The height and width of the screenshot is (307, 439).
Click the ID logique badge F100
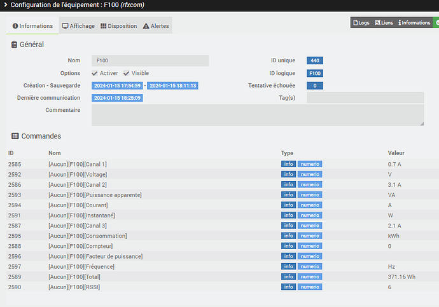pos(315,73)
